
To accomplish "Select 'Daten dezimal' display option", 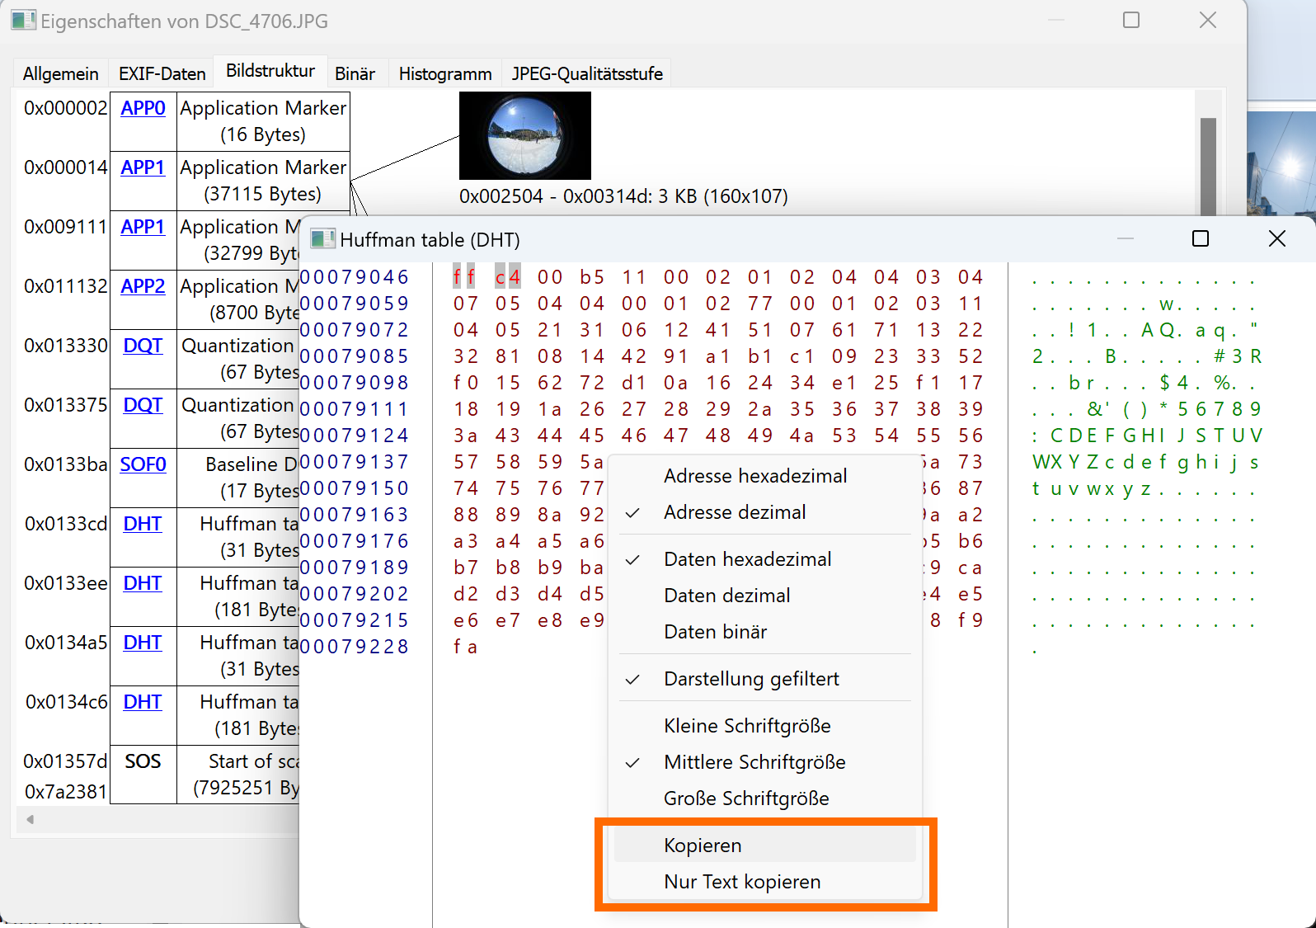I will point(726,596).
